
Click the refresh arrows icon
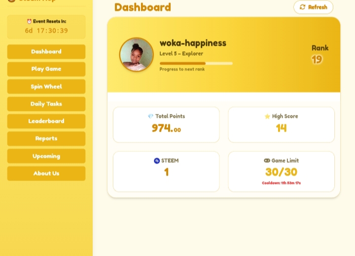click(302, 7)
